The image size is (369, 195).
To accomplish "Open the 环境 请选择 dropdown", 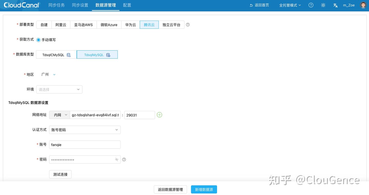I will tap(59, 90).
